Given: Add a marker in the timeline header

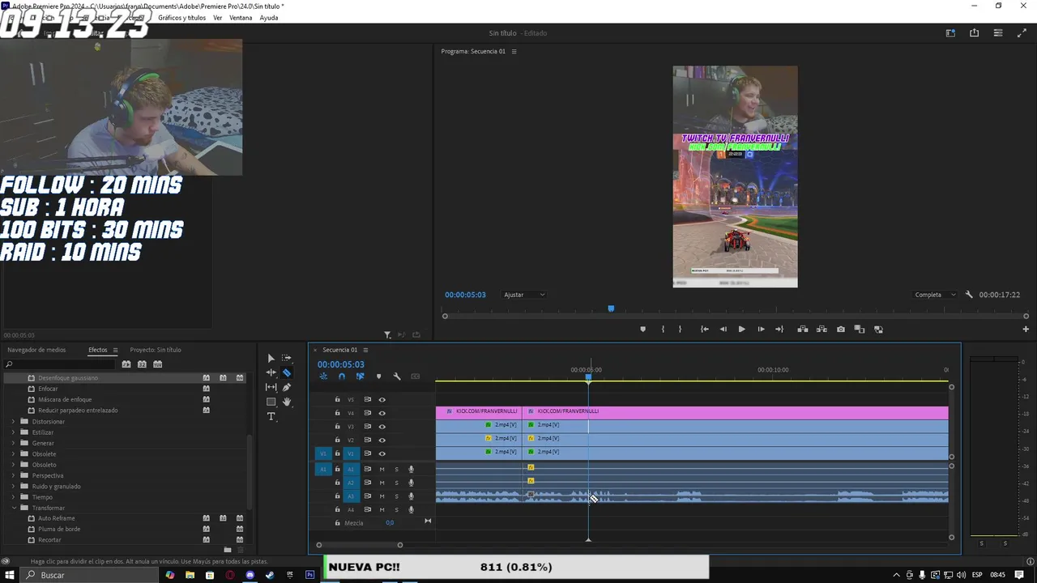Looking at the screenshot, I should [378, 377].
